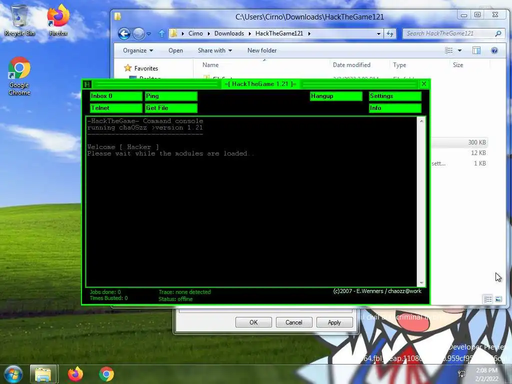Click the magnifier search icon in Explorer

coord(498,33)
